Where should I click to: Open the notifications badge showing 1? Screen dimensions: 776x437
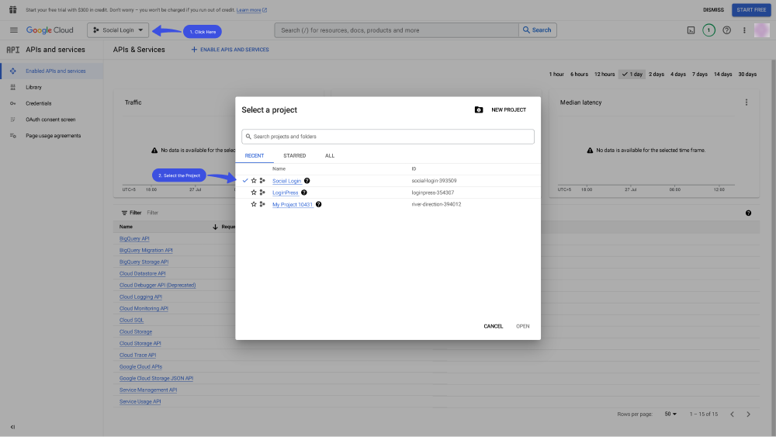pos(708,30)
